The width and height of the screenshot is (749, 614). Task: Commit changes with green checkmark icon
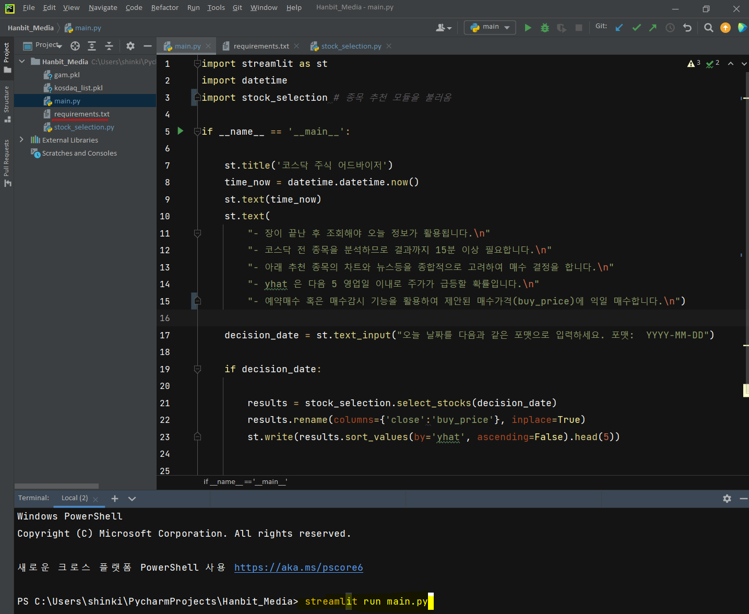click(636, 28)
